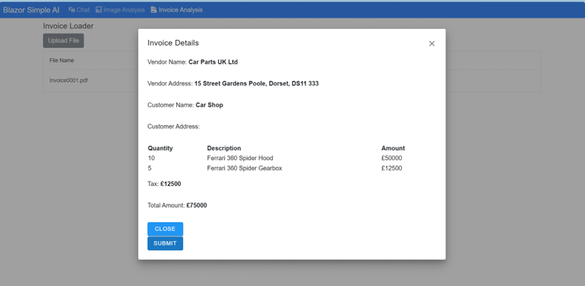Click the Total Amount £75000 value
This screenshot has height=286, width=585.
[x=196, y=205]
